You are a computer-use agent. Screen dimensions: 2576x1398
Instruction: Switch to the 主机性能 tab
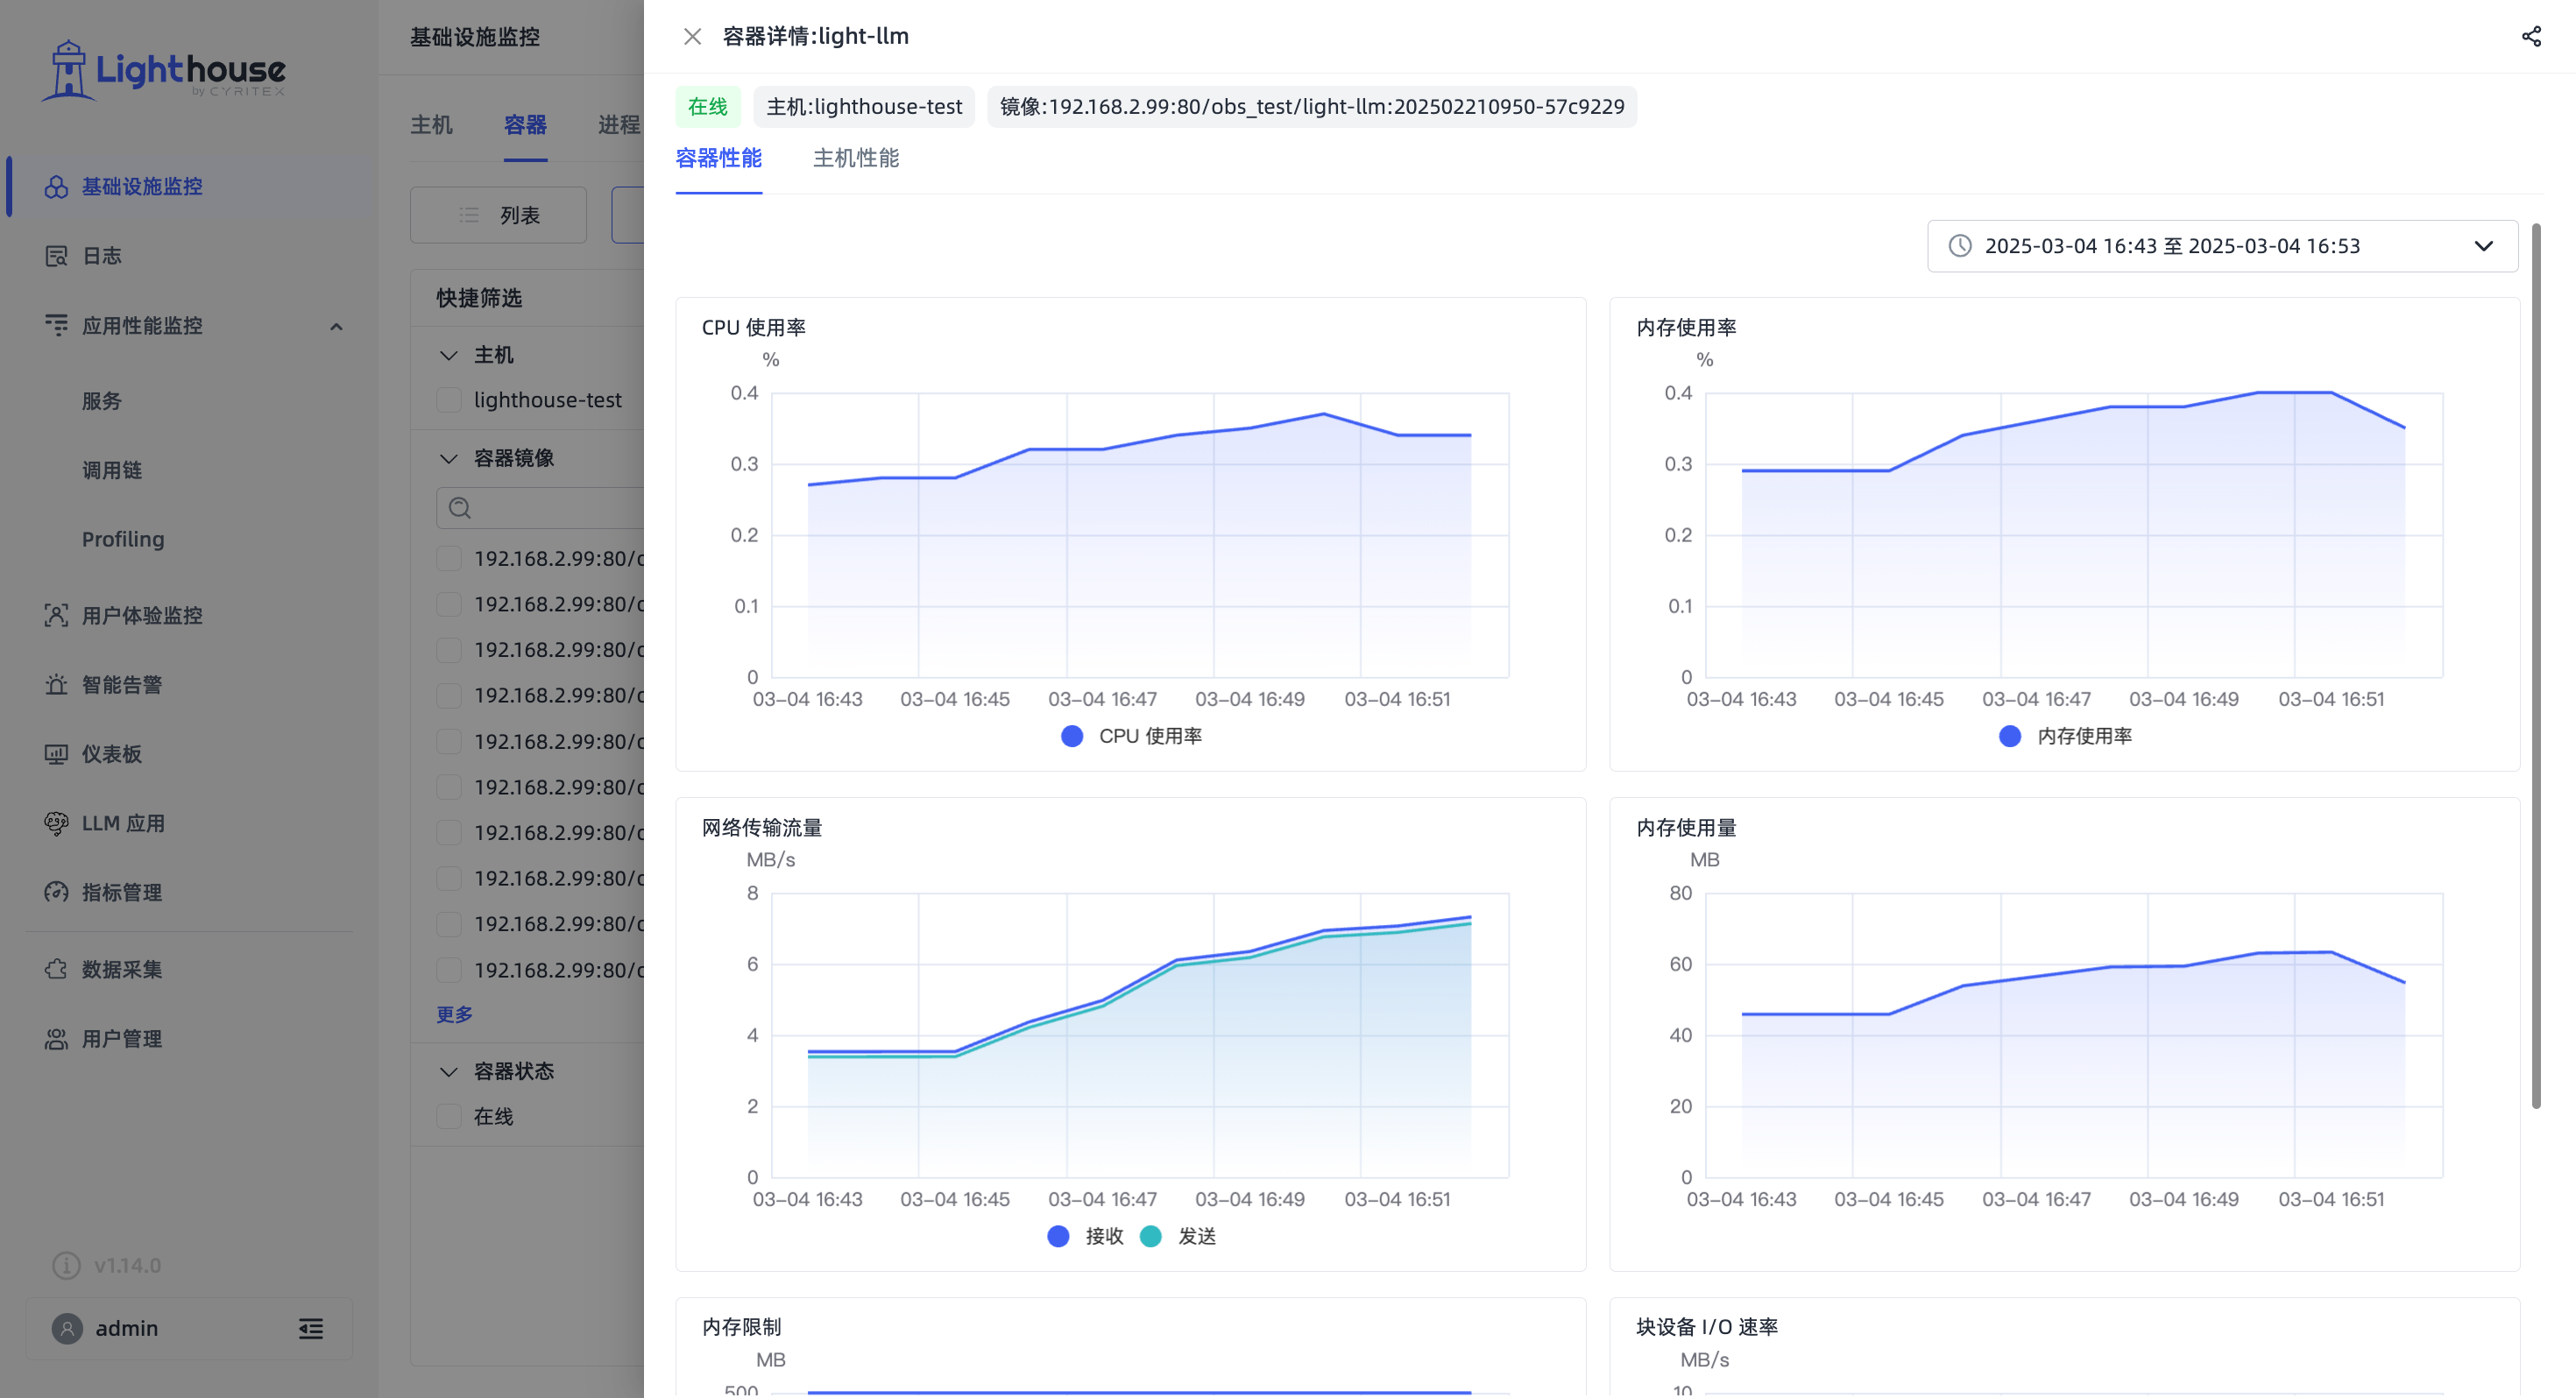coord(856,158)
